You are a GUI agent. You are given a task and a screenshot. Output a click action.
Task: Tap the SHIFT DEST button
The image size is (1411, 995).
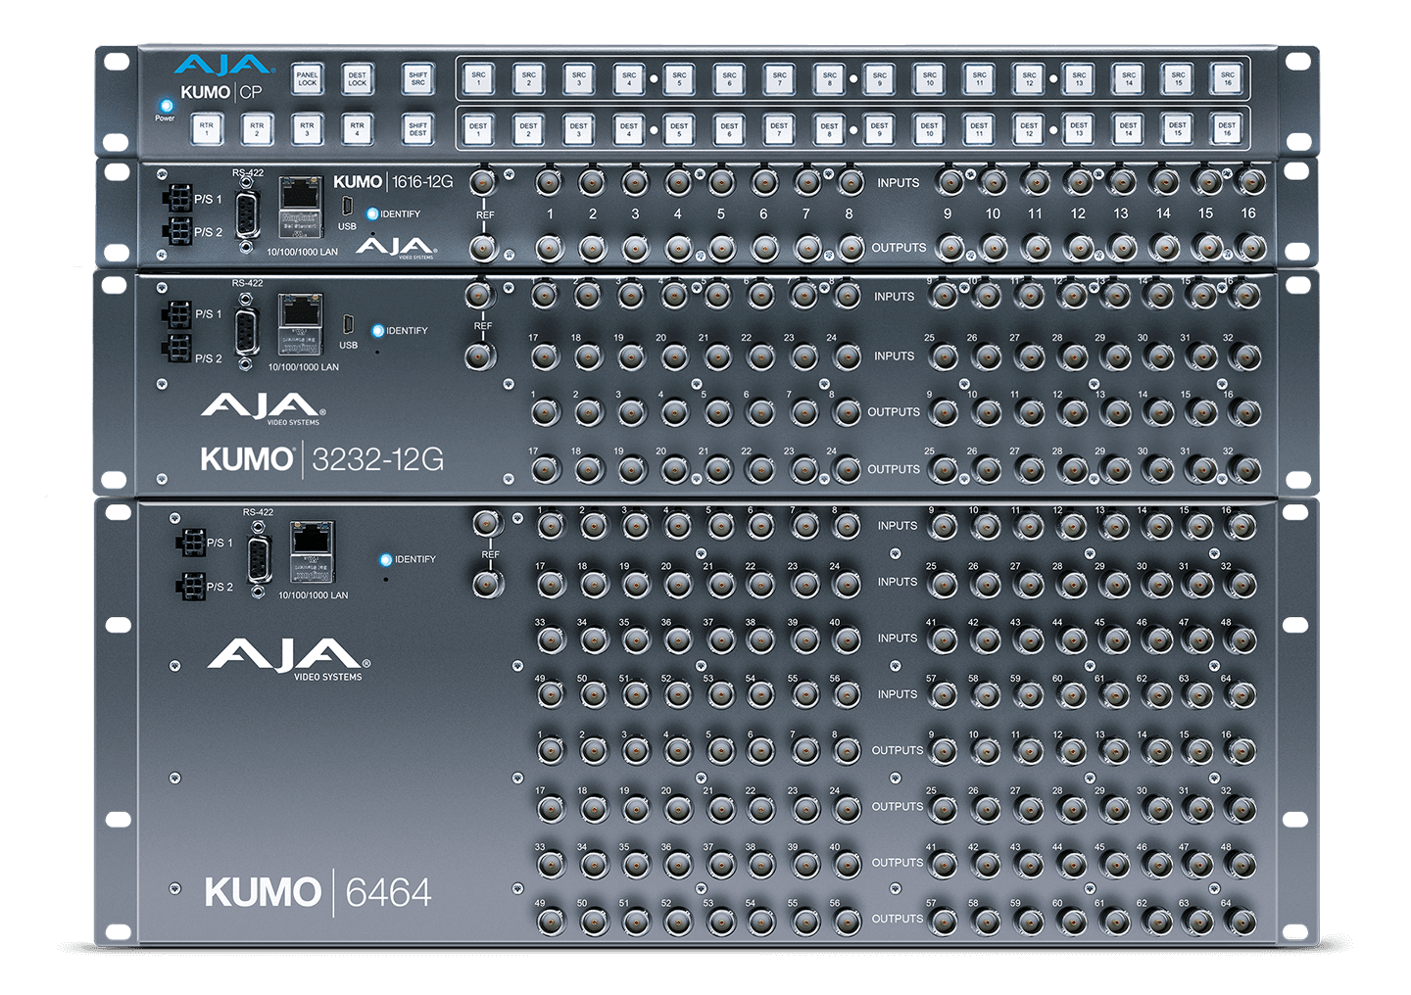point(418,129)
